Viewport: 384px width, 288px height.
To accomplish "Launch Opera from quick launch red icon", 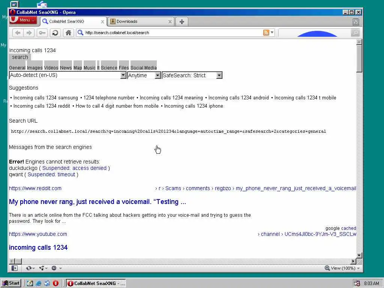I will [x=56, y=283].
